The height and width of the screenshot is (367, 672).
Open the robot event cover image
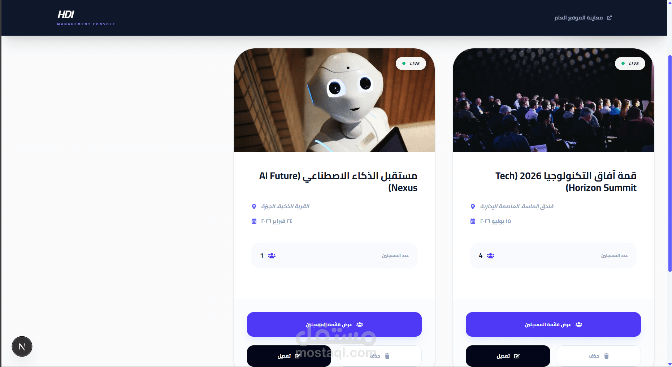point(334,100)
